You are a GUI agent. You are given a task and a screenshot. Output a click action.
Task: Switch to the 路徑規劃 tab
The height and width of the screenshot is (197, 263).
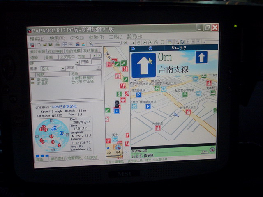pyautogui.click(x=55, y=51)
